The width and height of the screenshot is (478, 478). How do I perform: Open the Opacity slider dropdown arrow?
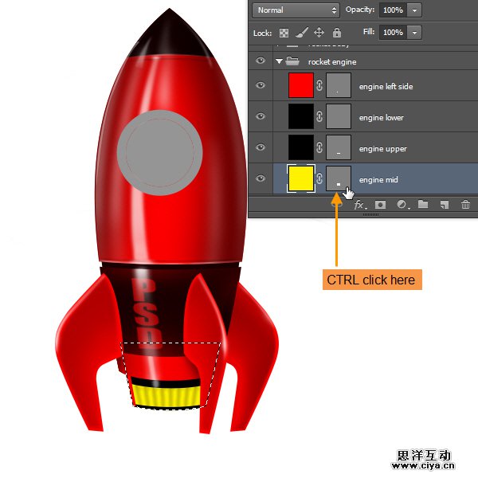coord(414,10)
